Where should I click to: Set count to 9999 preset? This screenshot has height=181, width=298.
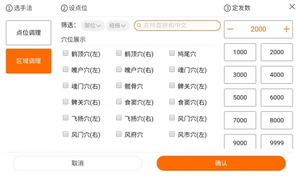[x=277, y=143]
